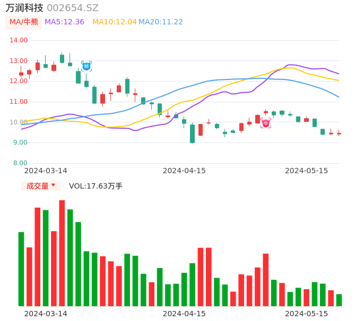364x321 pixels.
Task: Click the 2024-05-15 date under volume chart
Action: (307, 314)
